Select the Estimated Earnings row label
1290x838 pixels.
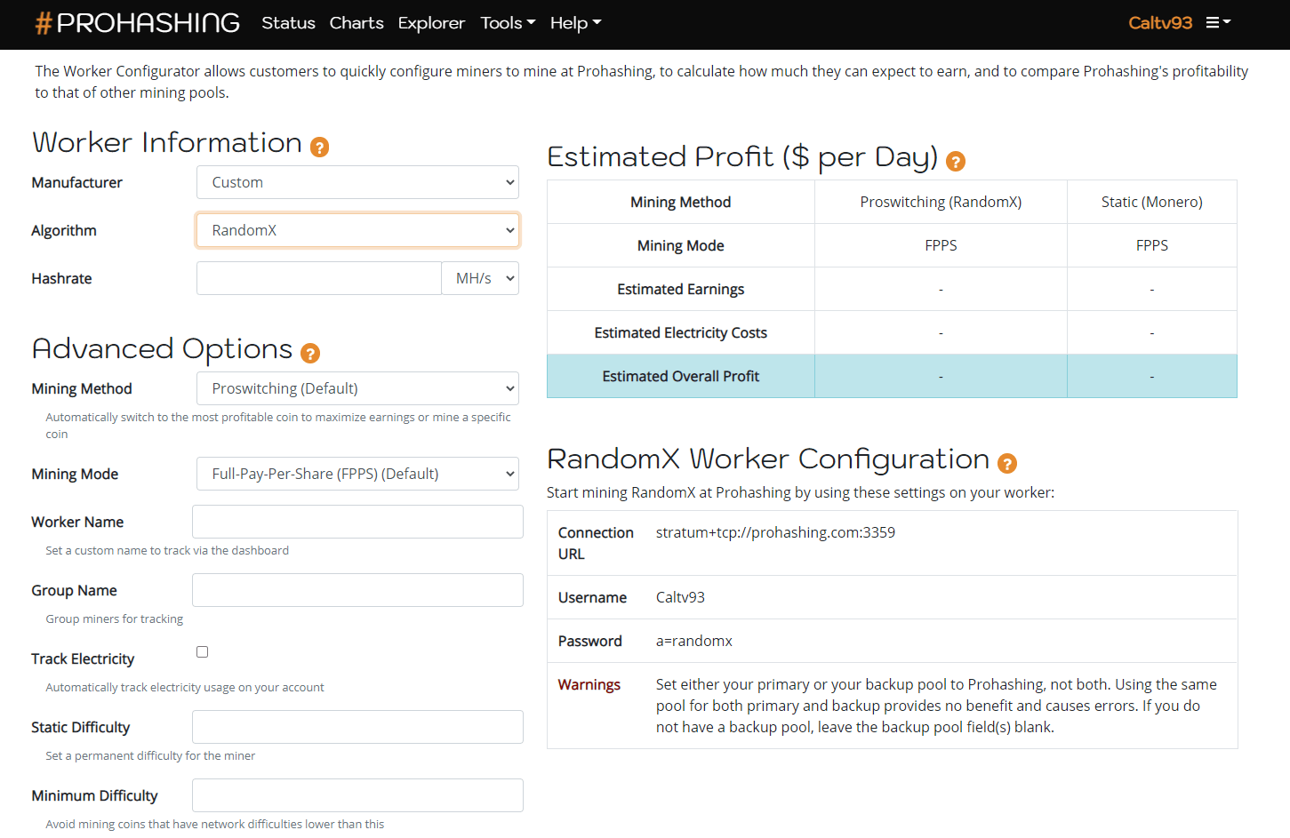[681, 289]
